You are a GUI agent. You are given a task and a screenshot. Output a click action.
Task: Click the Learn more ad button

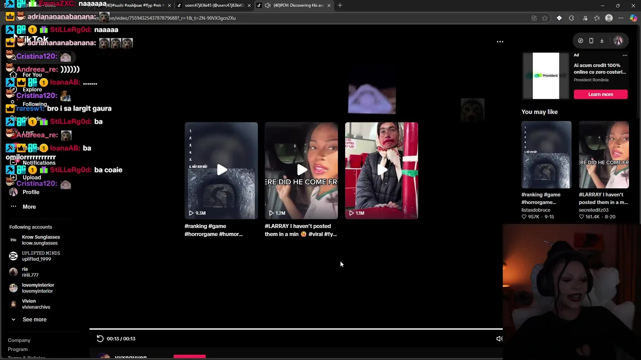pos(600,94)
